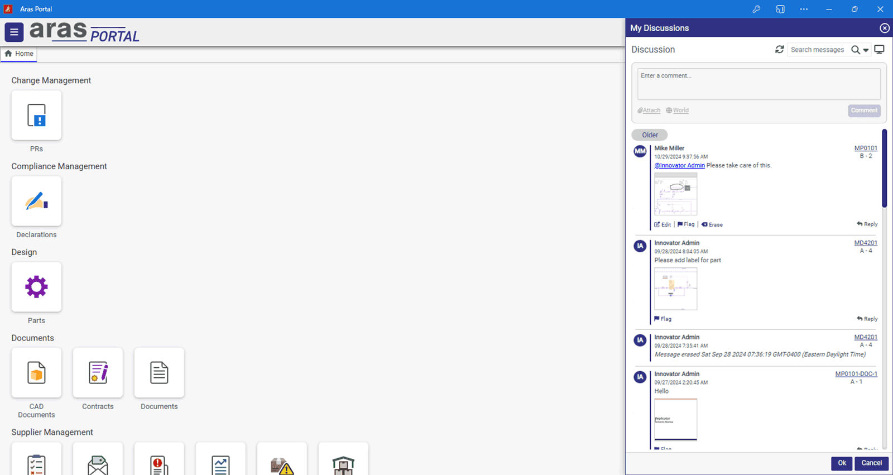The height and width of the screenshot is (475, 893).
Task: Open MD4201 link on the erased message
Action: tap(866, 337)
